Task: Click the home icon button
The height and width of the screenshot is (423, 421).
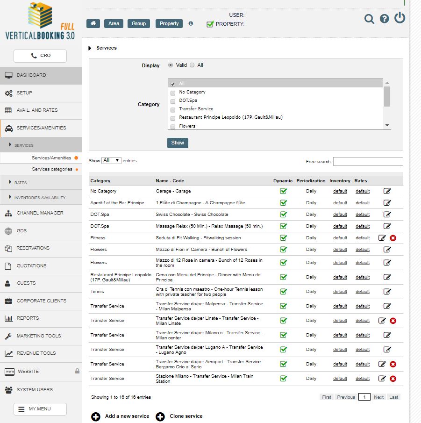Action: pyautogui.click(x=93, y=23)
